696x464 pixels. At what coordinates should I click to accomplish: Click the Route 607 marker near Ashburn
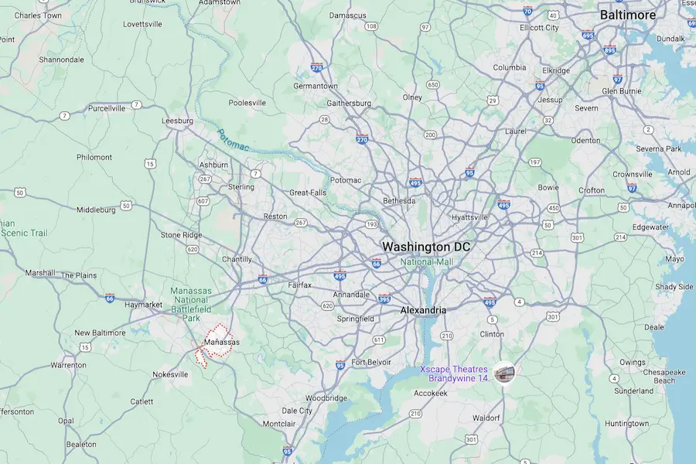point(203,201)
